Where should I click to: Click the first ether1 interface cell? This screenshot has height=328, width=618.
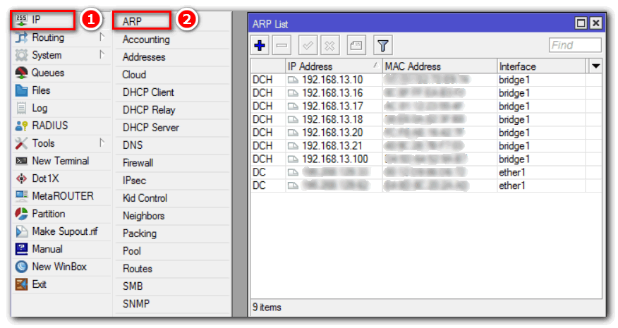[x=542, y=172]
